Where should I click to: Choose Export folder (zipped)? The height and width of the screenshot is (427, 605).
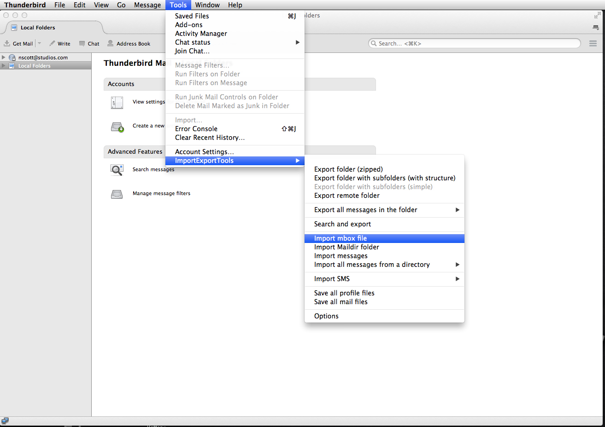click(384, 169)
